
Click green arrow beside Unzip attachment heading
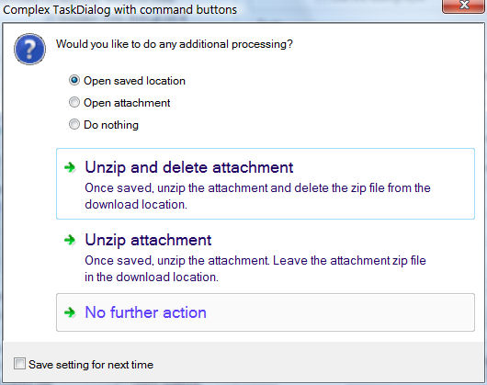point(70,240)
